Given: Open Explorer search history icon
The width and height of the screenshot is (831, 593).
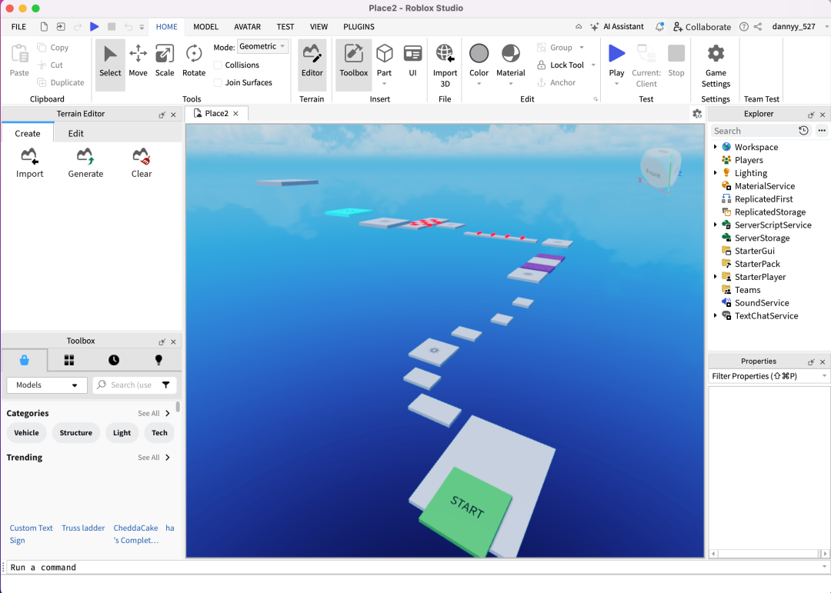Looking at the screenshot, I should pyautogui.click(x=803, y=130).
